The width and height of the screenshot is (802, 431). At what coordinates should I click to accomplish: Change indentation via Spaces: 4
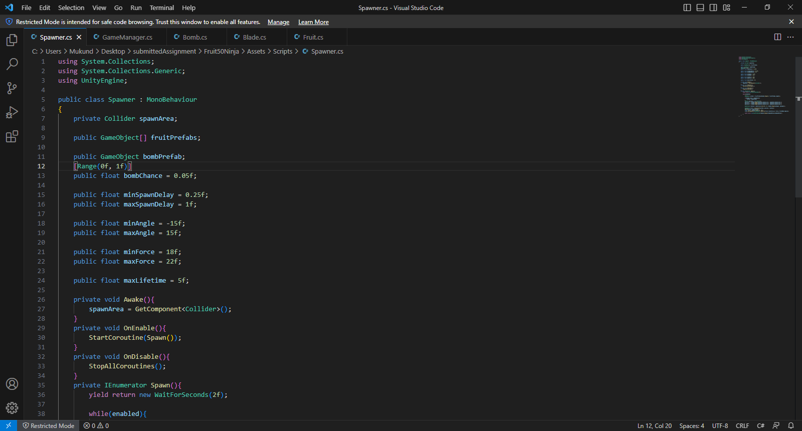[x=692, y=425]
